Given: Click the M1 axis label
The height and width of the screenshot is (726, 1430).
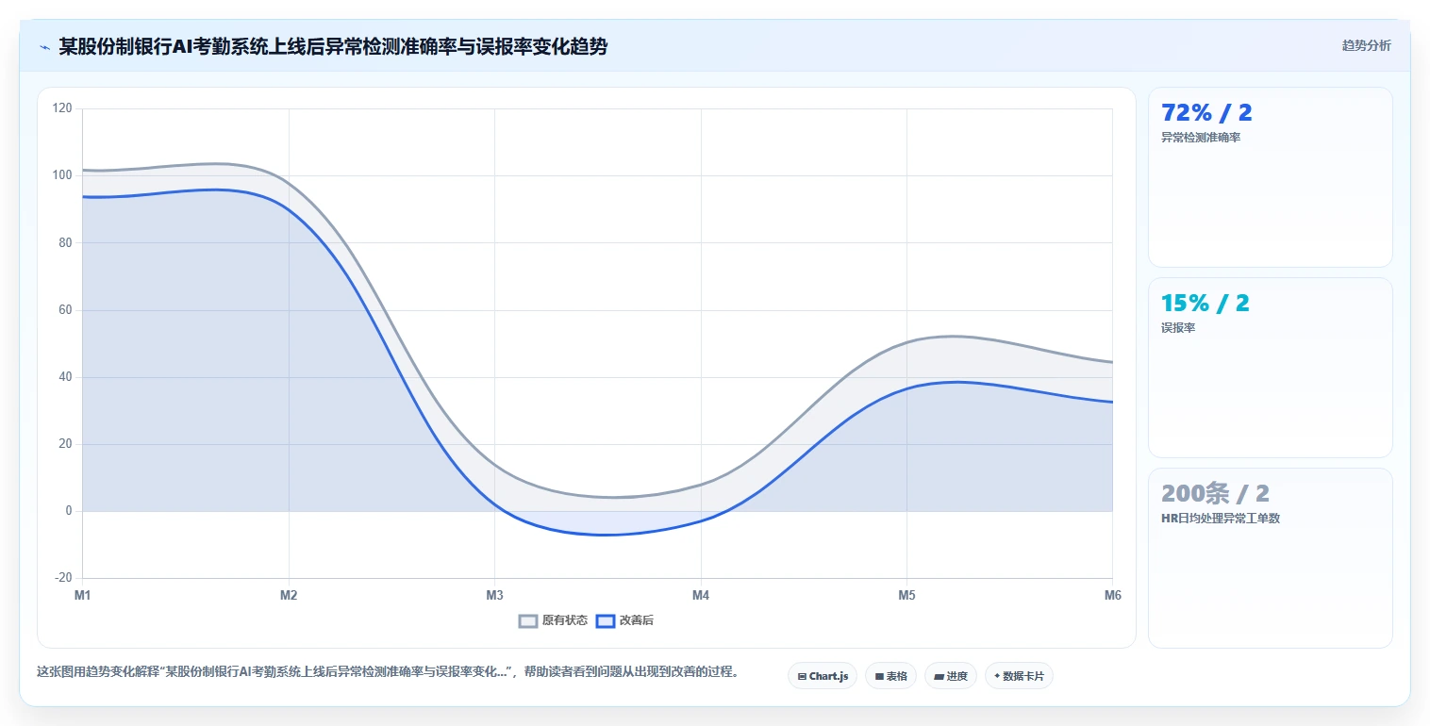Looking at the screenshot, I should tap(82, 595).
